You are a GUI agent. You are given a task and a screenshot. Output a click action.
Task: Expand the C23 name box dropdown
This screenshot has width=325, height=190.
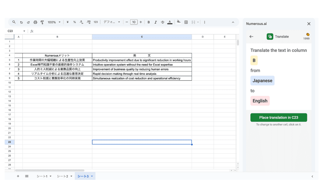(x=24, y=31)
